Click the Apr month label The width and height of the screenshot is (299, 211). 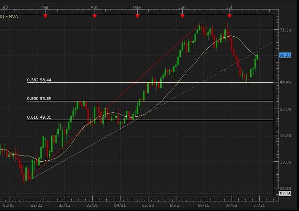[94, 7]
